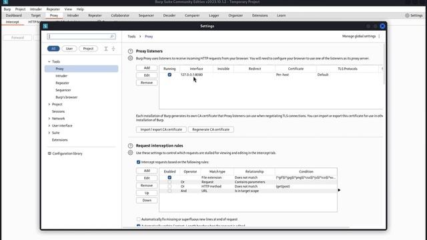
Task: Remove the selected proxy listener
Action: click(147, 83)
